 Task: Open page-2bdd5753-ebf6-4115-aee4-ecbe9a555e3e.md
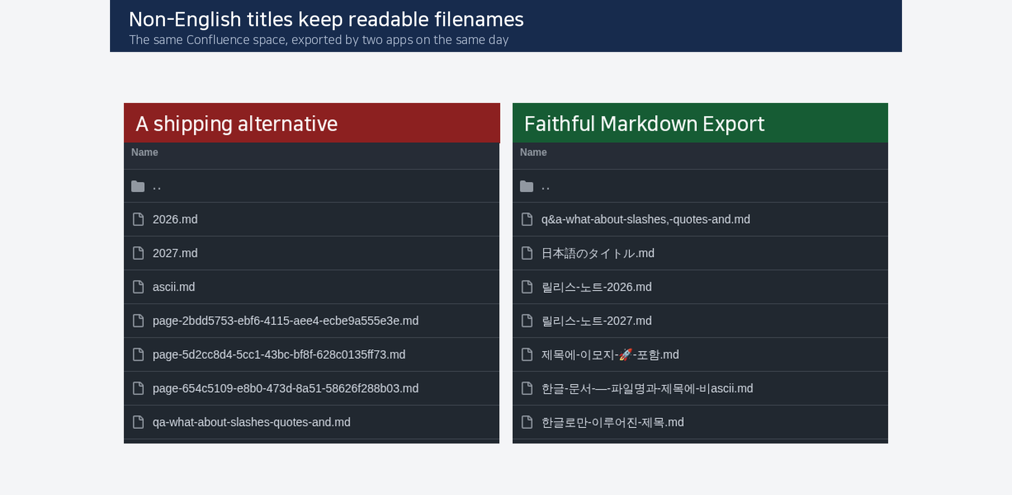coord(285,321)
